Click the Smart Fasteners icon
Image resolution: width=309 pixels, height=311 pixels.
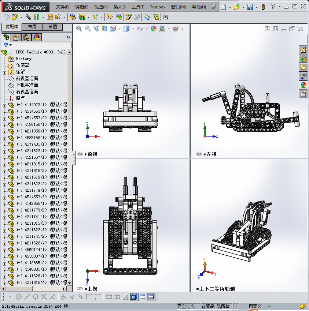click(x=50, y=17)
